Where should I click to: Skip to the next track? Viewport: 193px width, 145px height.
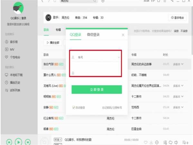pos(28,142)
